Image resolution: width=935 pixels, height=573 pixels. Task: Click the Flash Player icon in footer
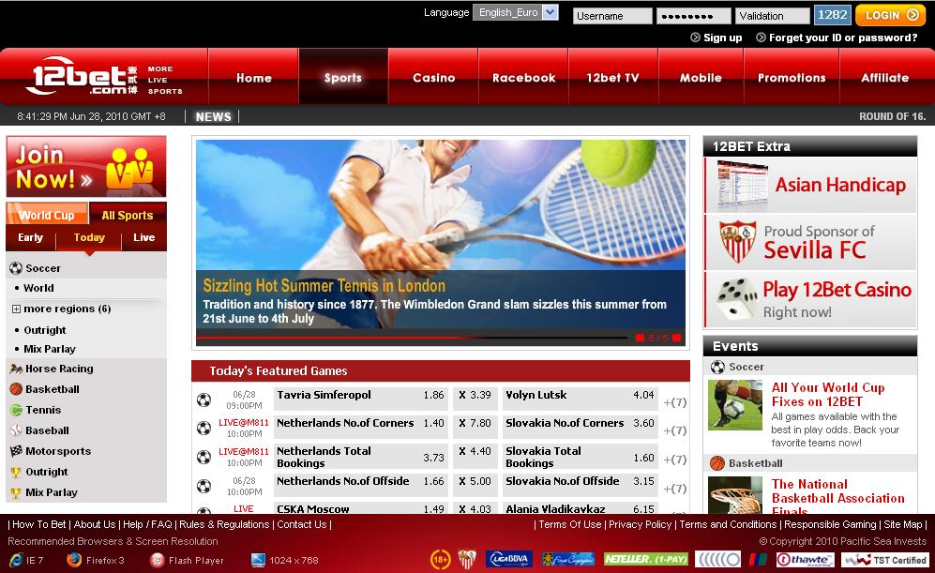[157, 560]
